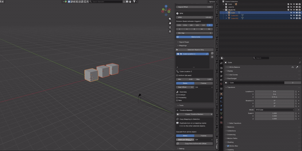Switch mapping timing to Frames tab
302x151 pixels.
pos(203,83)
